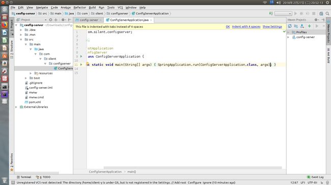Expand the .idea folder
331x185 pixels.
(21, 30)
